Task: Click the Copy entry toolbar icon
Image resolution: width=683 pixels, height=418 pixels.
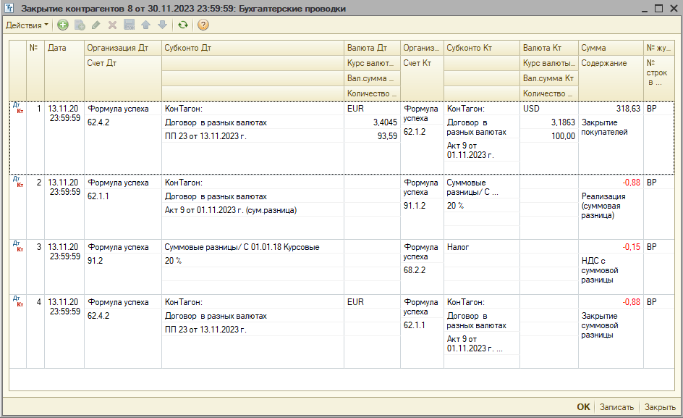Action: 80,25
